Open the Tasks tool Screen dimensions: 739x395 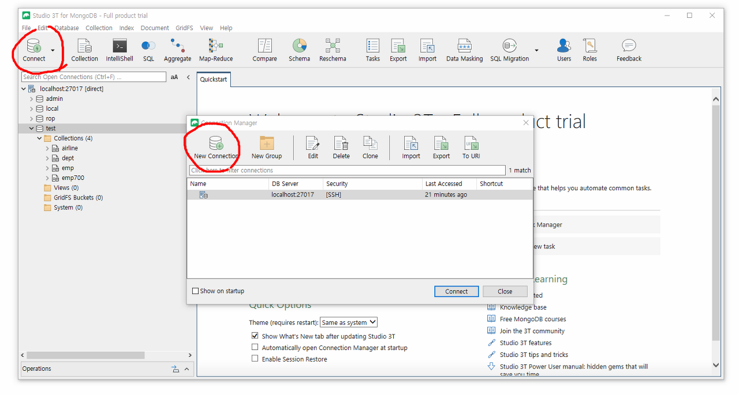click(x=373, y=50)
